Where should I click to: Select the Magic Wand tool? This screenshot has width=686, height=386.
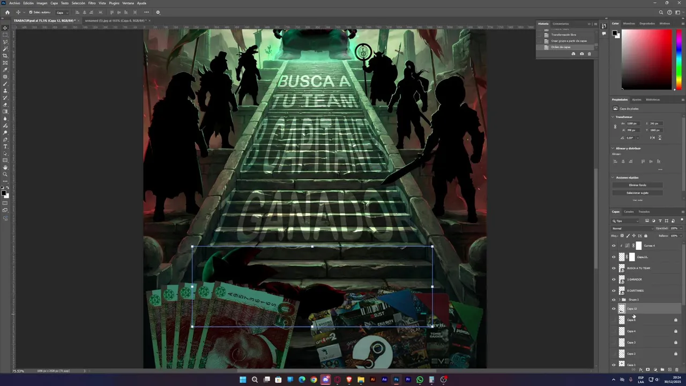coord(5,49)
